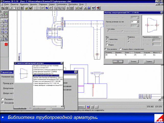Screen dimensions: 164x123
Task: Open the 'Проход условный dy' dropdown showing 65
Action: (138, 22)
